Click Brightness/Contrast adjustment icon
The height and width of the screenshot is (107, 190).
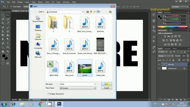pyautogui.click(x=165, y=36)
